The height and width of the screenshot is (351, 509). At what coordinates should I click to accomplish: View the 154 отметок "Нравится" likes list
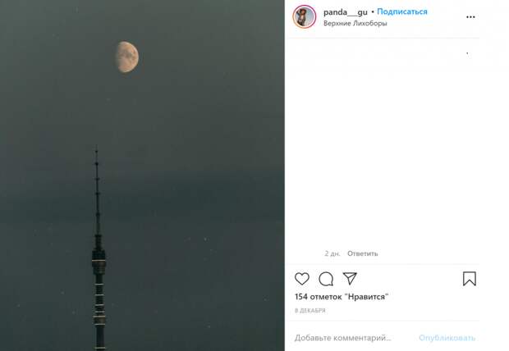[342, 297]
